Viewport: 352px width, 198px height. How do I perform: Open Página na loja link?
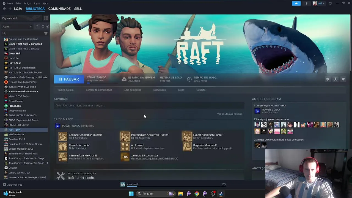(x=66, y=90)
